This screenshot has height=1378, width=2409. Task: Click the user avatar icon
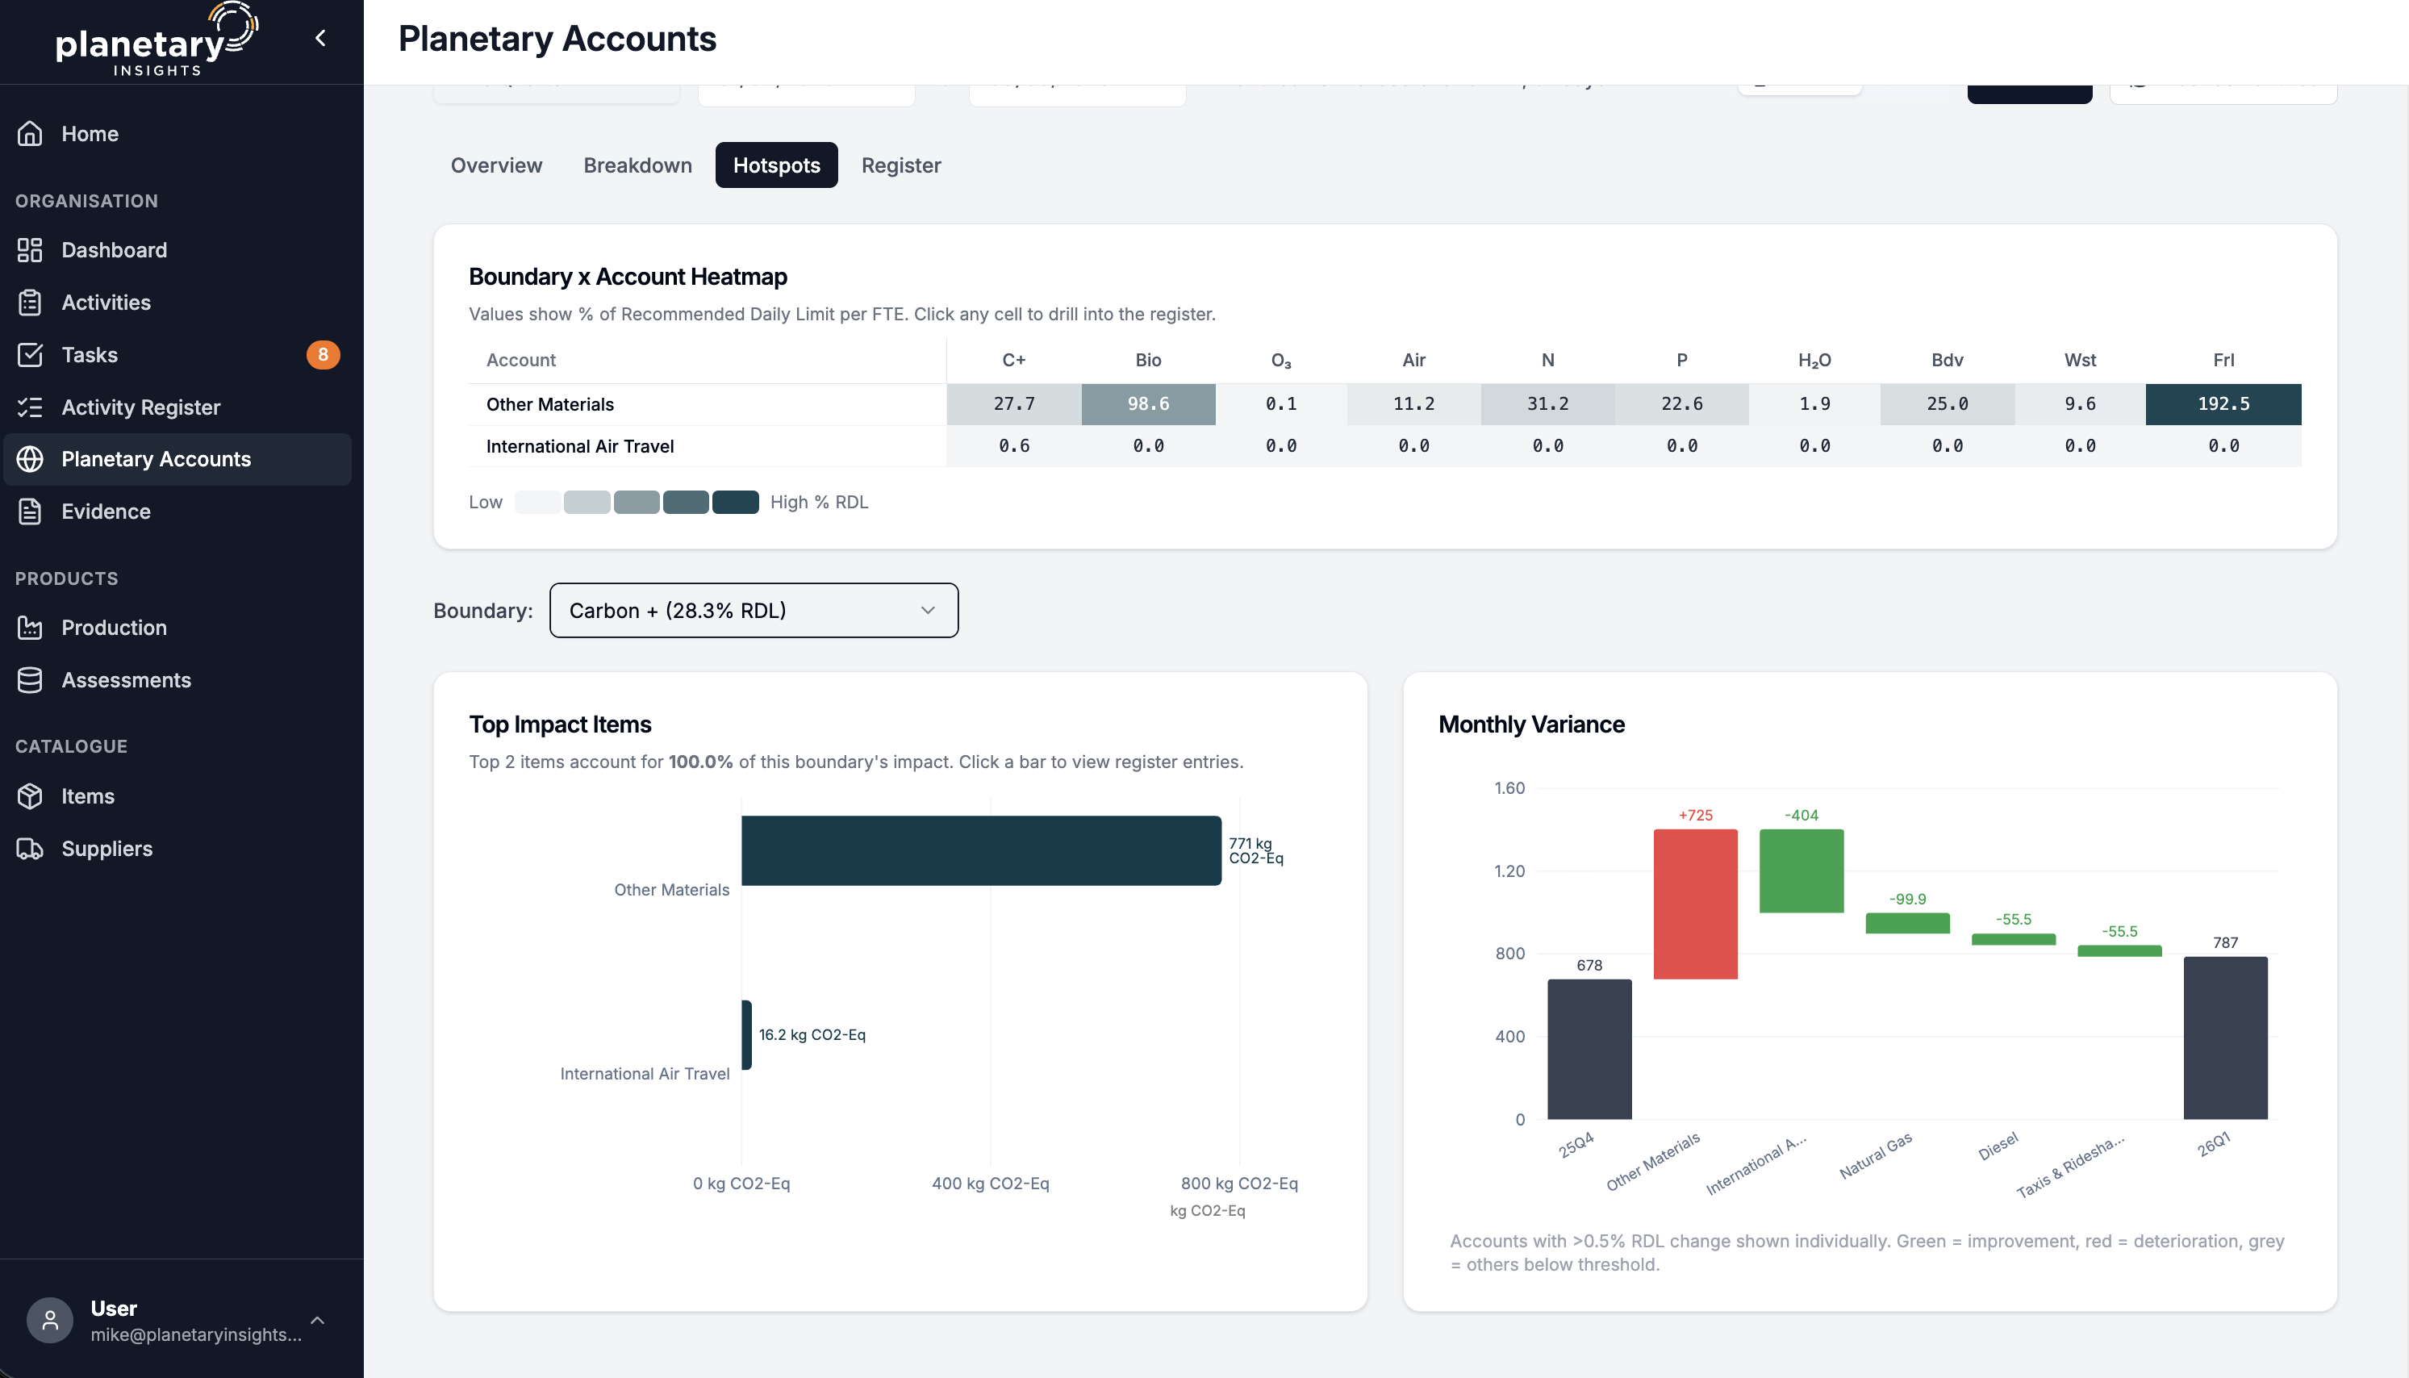(x=50, y=1320)
